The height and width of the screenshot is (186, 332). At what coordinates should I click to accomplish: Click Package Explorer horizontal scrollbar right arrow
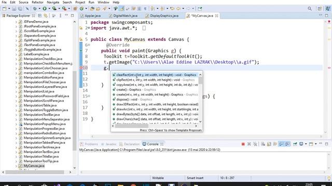(70, 172)
